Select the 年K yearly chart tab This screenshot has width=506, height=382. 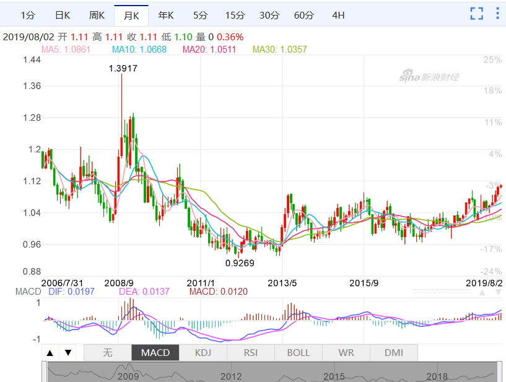[x=166, y=15]
